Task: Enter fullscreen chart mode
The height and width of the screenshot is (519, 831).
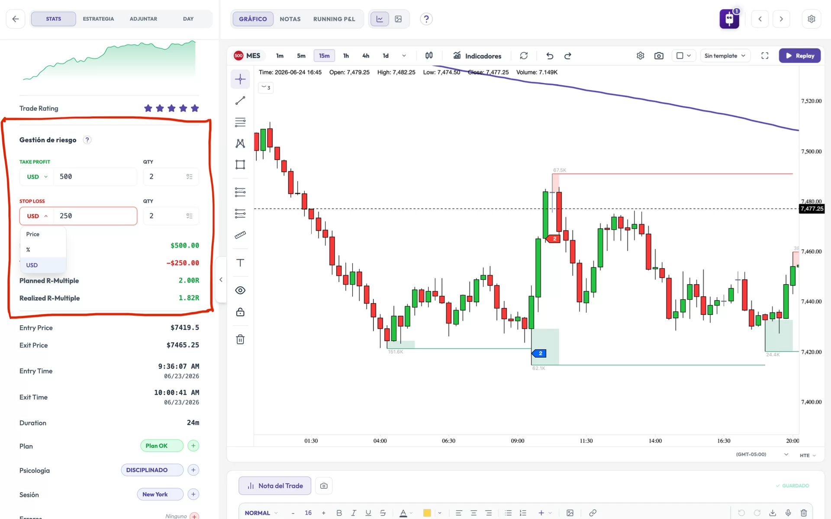Action: [x=765, y=56]
